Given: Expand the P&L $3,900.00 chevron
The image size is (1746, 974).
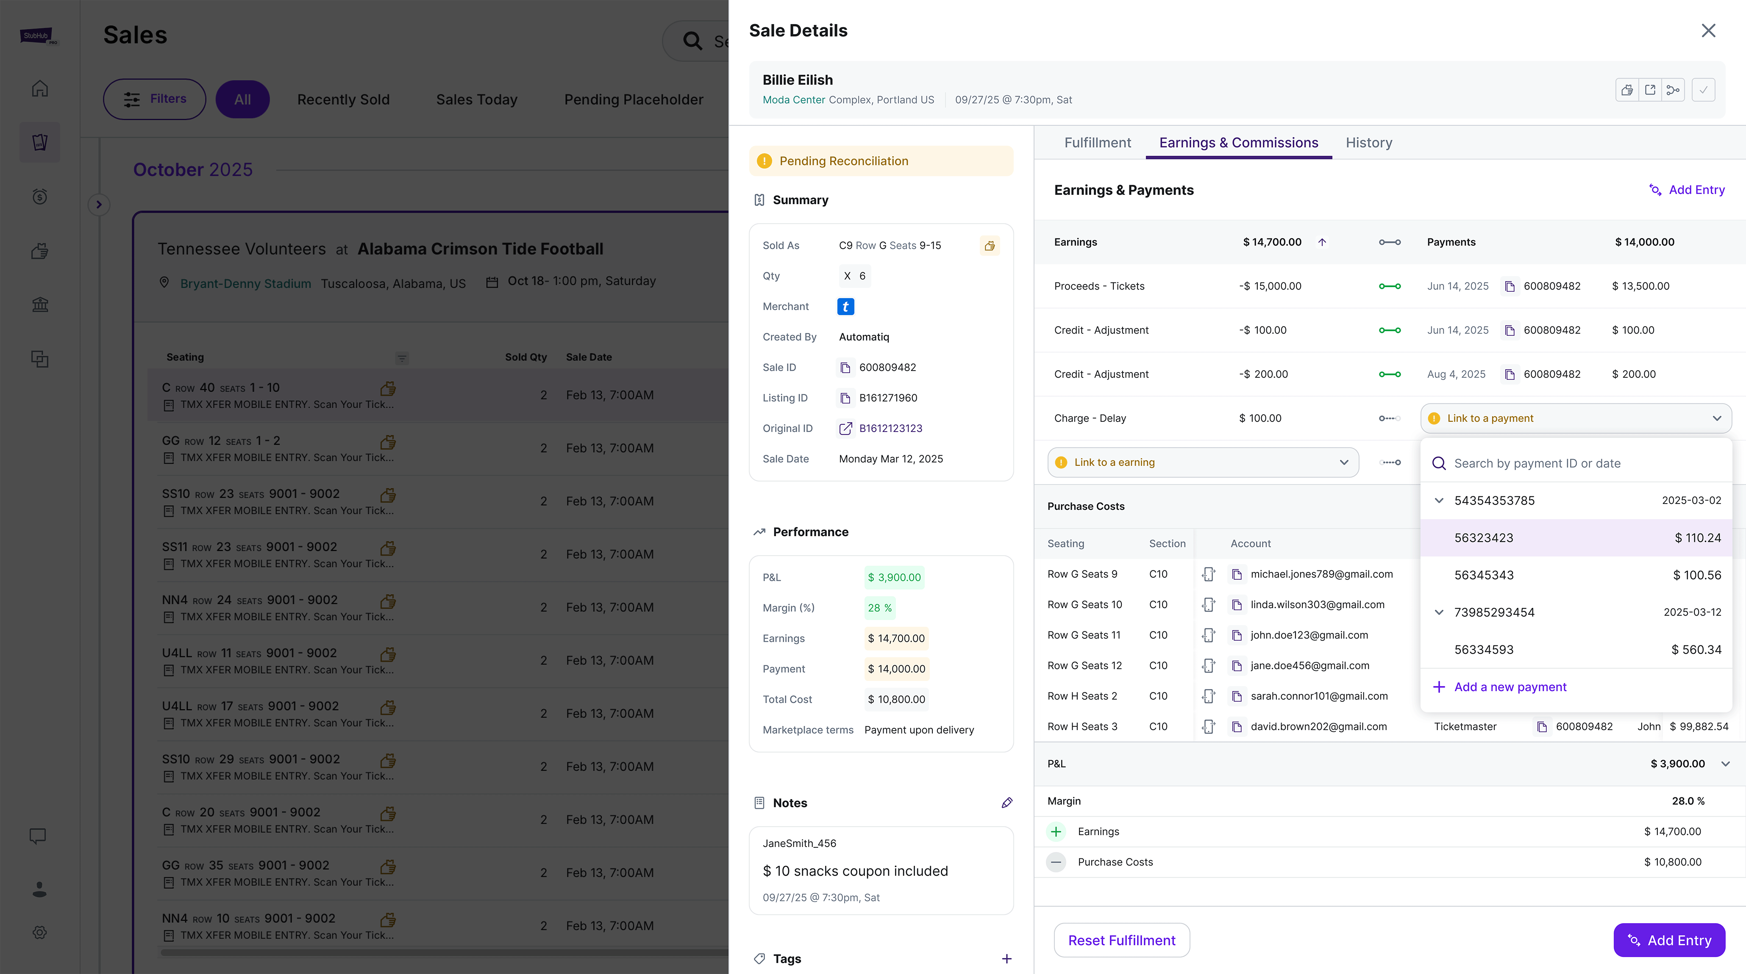Looking at the screenshot, I should [x=1725, y=764].
